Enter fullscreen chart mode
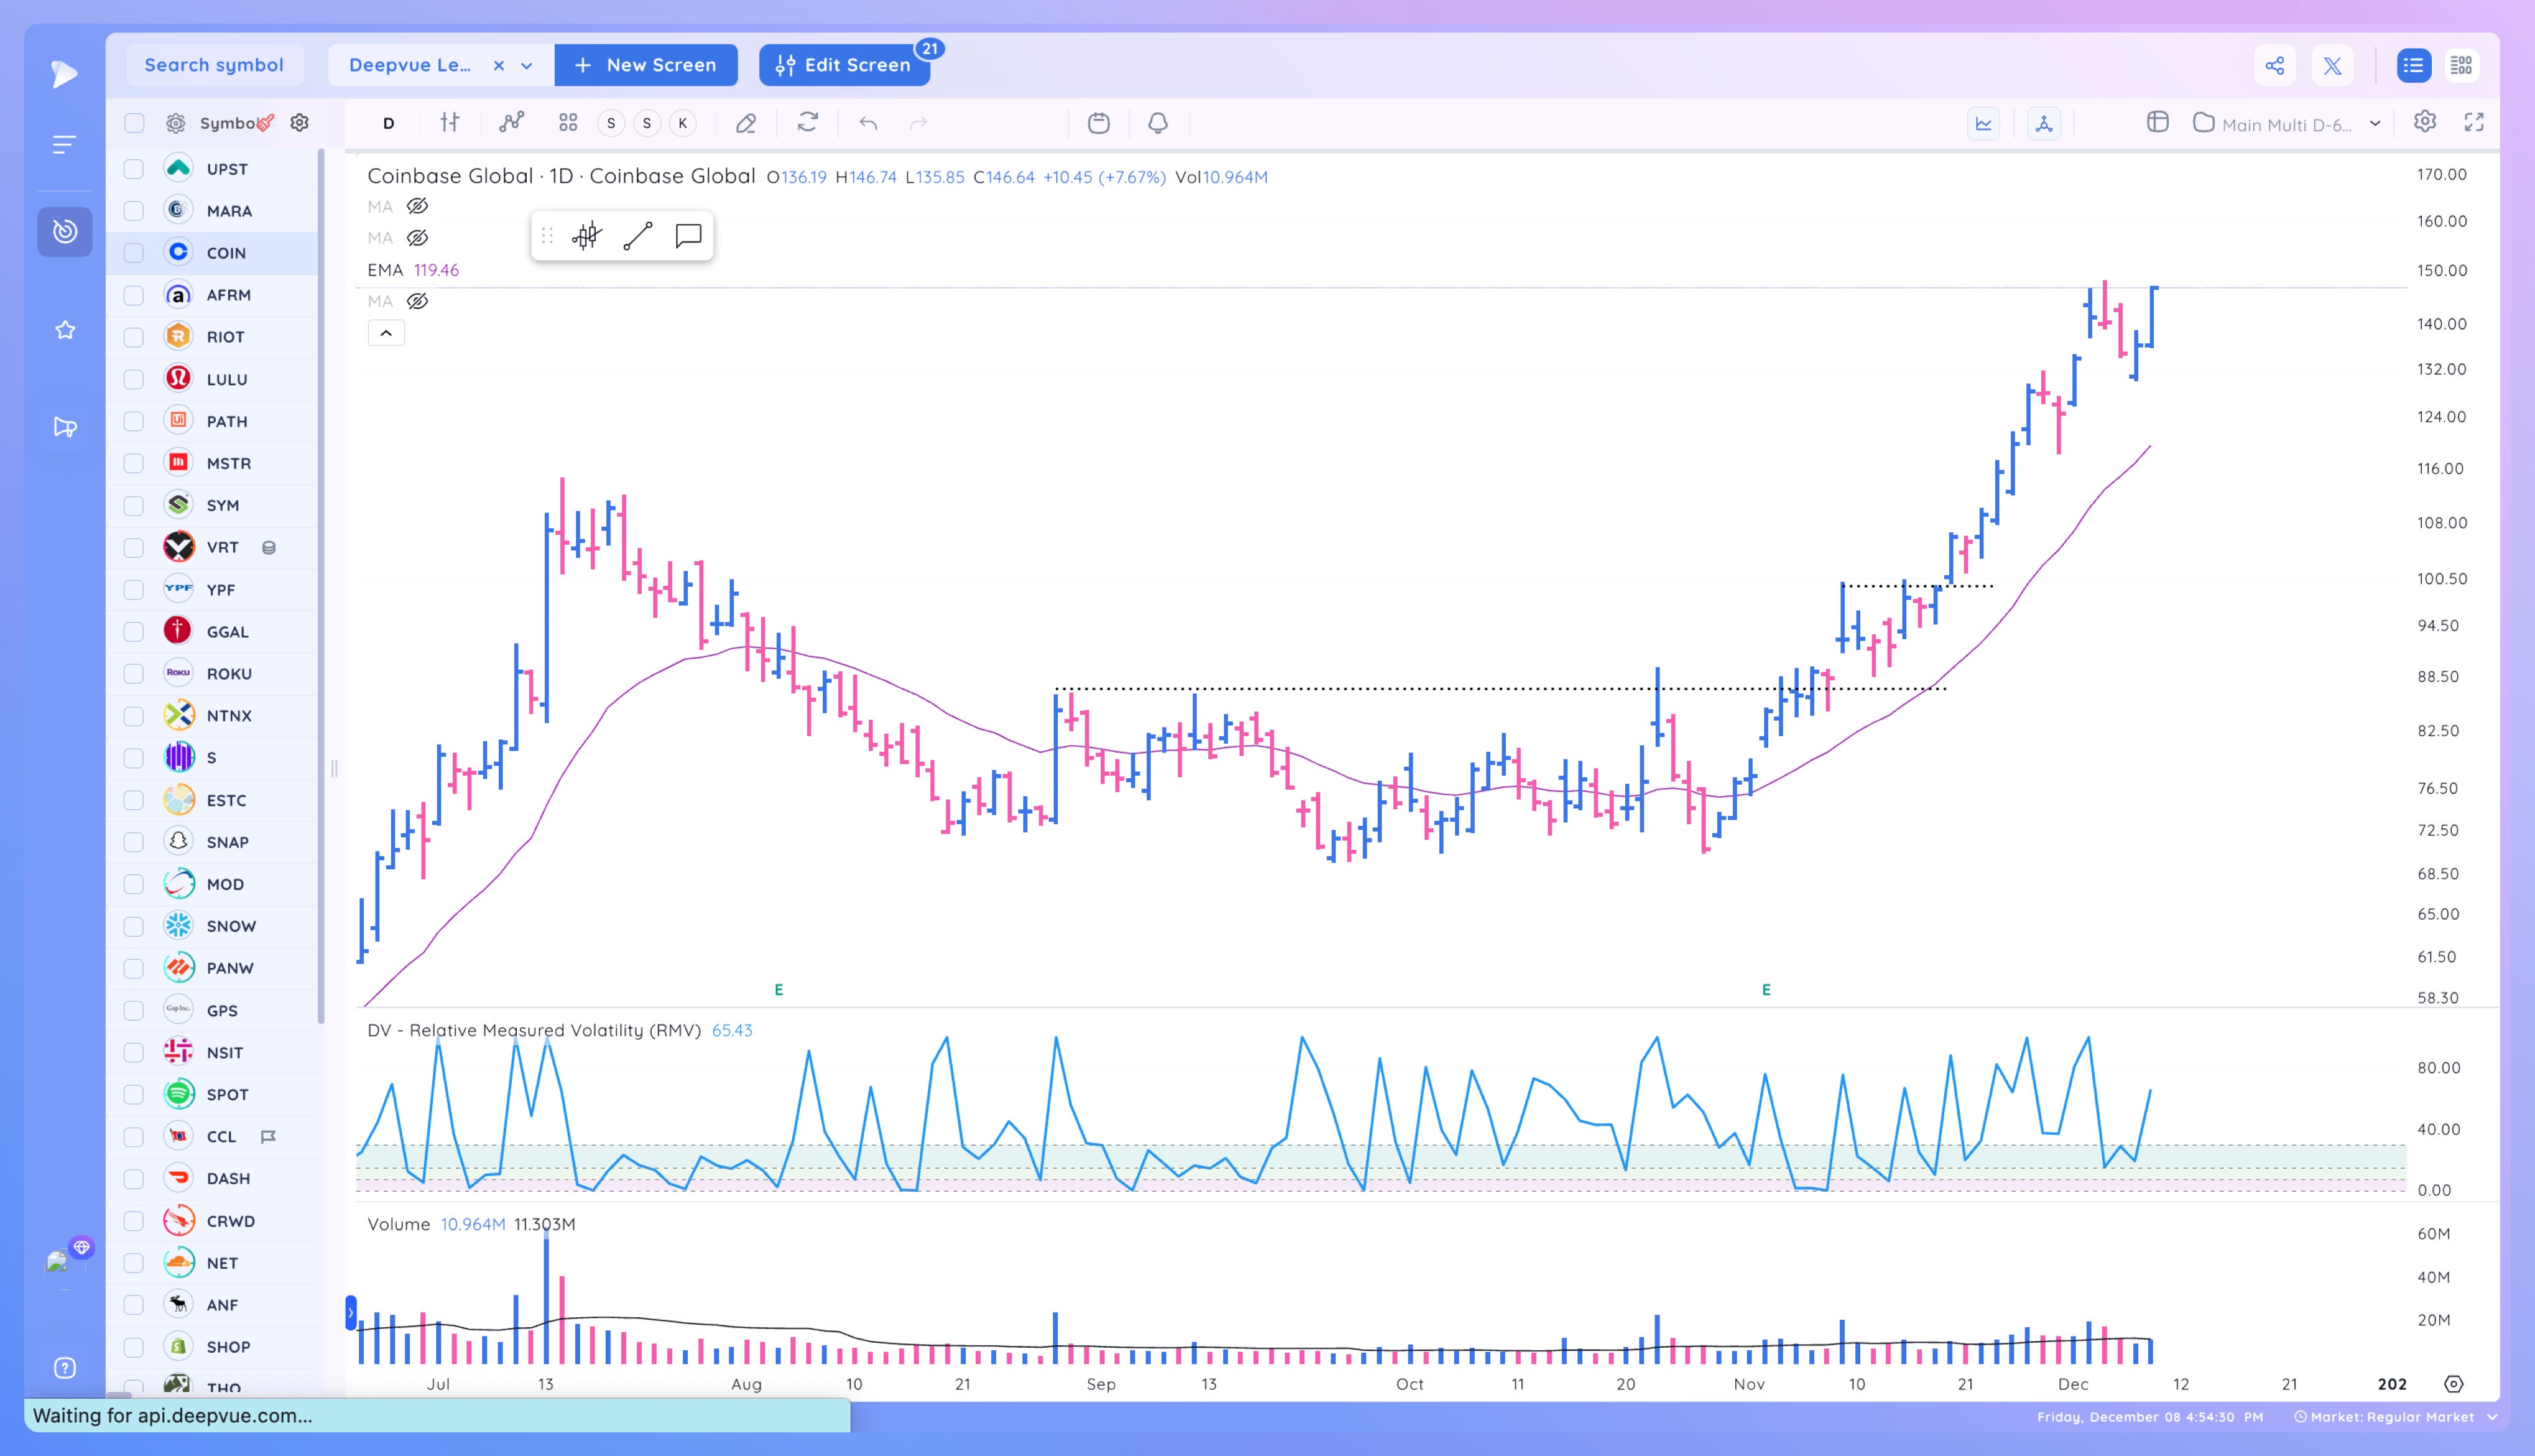The image size is (2535, 1456). [2474, 122]
